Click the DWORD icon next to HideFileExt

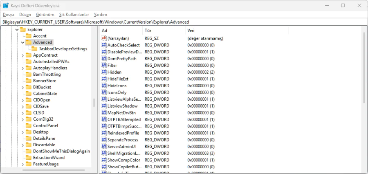(x=103, y=79)
